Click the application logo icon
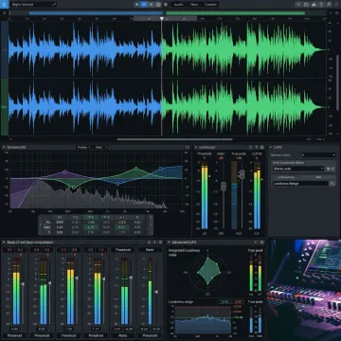The height and width of the screenshot is (341, 341). point(5,5)
